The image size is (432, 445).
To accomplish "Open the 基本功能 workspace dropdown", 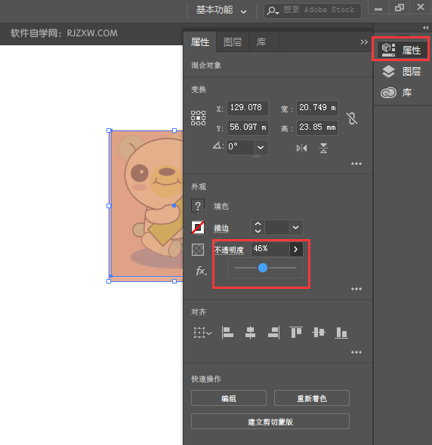I will pos(221,11).
